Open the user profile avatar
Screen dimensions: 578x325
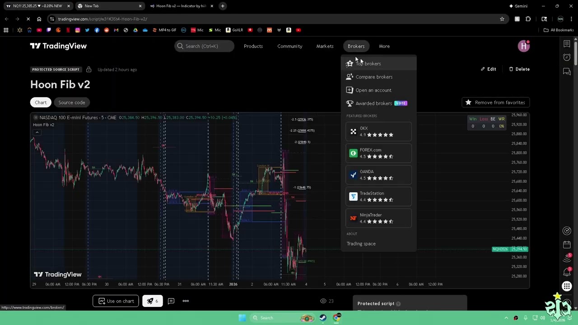[524, 46]
